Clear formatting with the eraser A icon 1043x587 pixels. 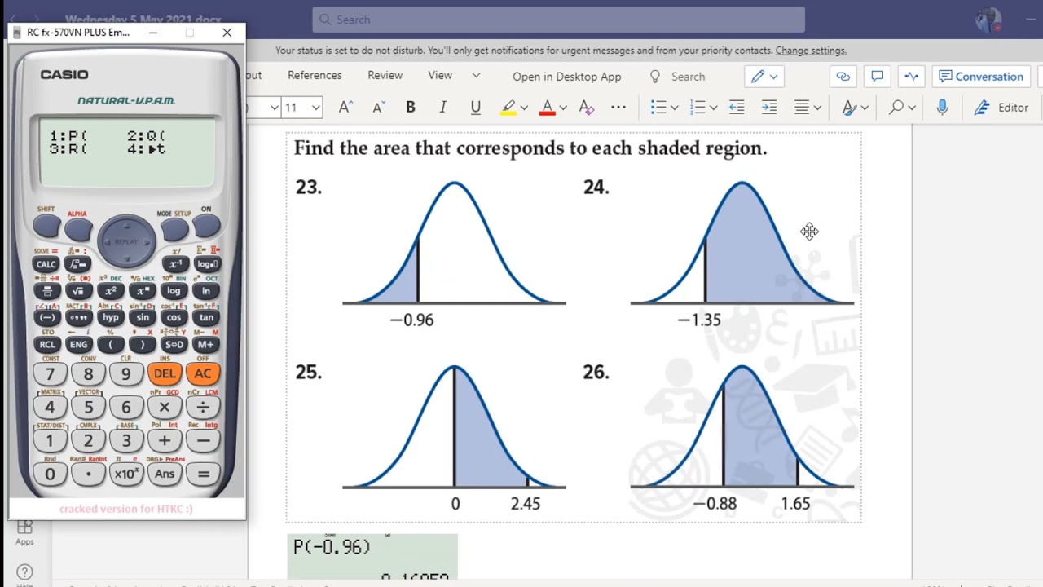pyautogui.click(x=586, y=108)
